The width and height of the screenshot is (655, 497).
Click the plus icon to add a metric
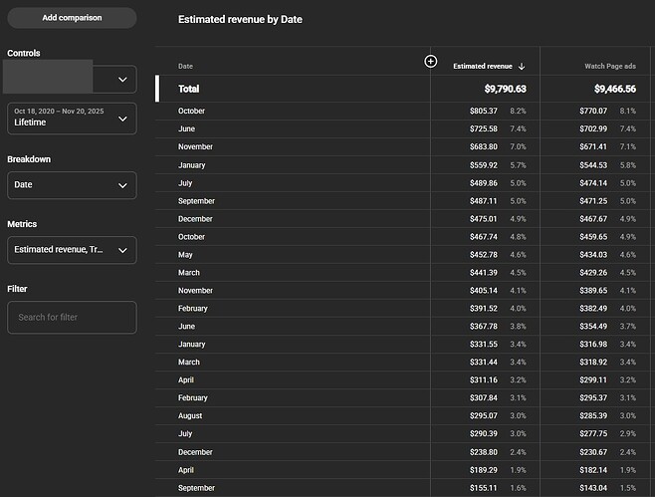point(431,62)
